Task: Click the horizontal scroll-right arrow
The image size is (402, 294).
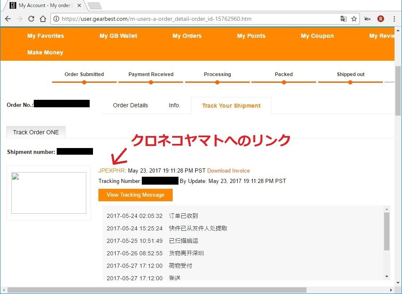Action: click(391, 290)
